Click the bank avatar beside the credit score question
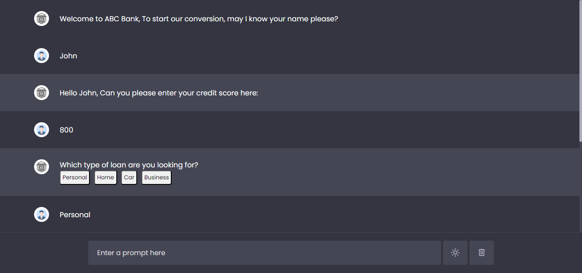Screen dimensions: 582x273 point(41,93)
